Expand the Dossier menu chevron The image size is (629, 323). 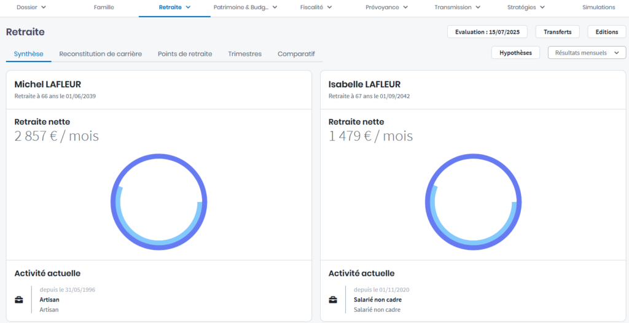click(x=44, y=7)
